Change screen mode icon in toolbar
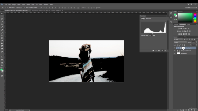This screenshot has width=198, height=111. click(x=2, y=76)
